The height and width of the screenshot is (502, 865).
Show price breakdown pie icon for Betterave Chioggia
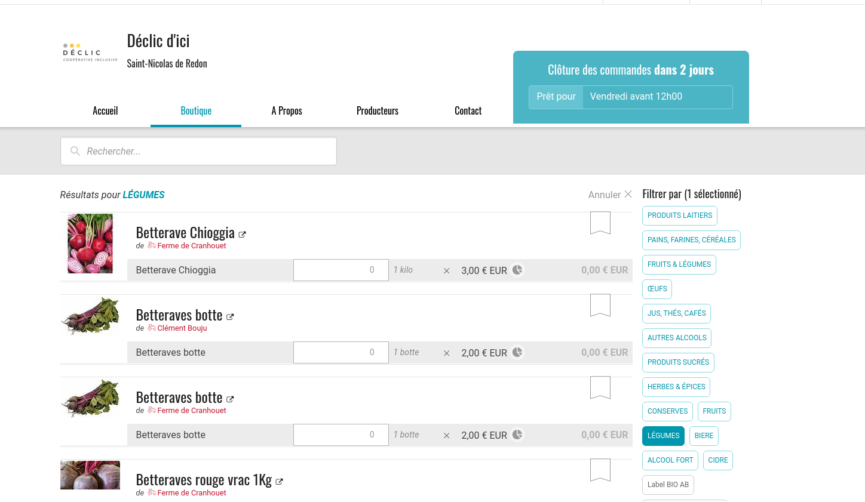[x=517, y=270]
